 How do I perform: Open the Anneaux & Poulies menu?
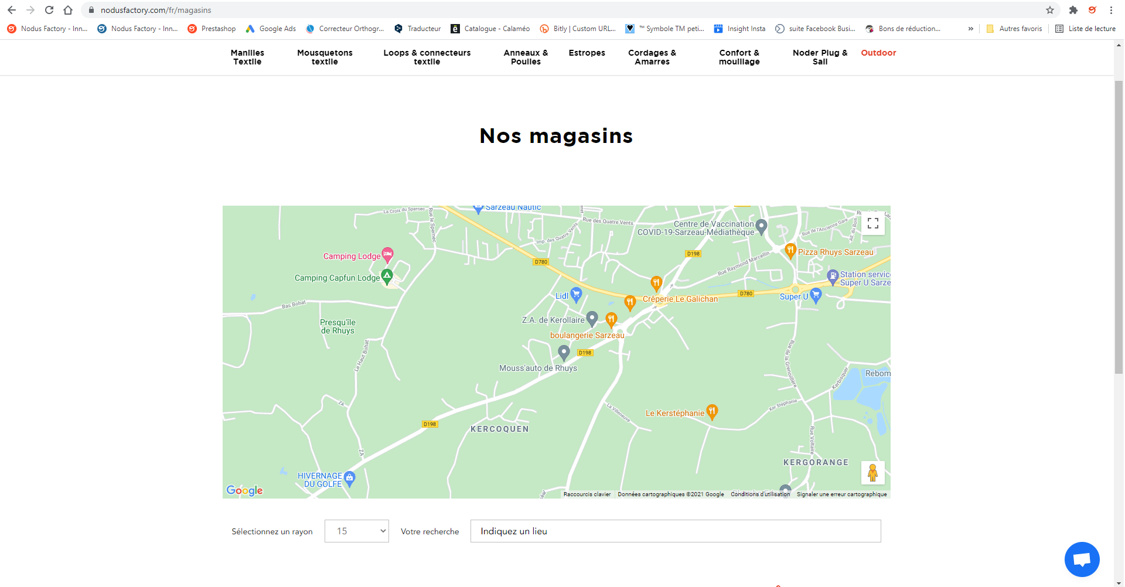526,57
